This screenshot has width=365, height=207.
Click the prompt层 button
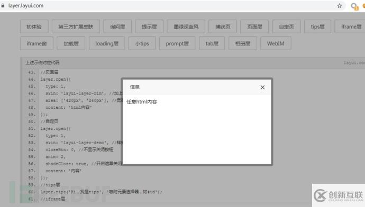click(177, 43)
